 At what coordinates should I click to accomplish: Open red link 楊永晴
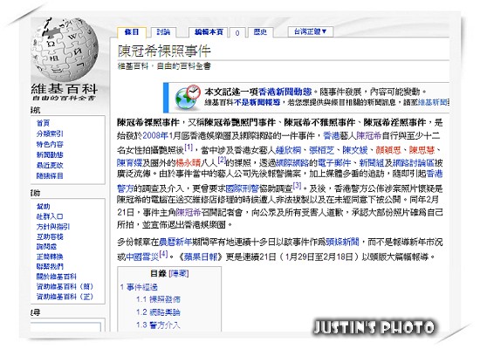[x=188, y=162]
